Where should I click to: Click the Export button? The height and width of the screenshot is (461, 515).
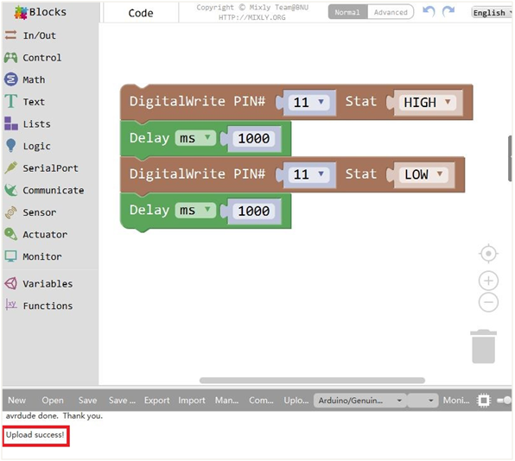coord(156,401)
